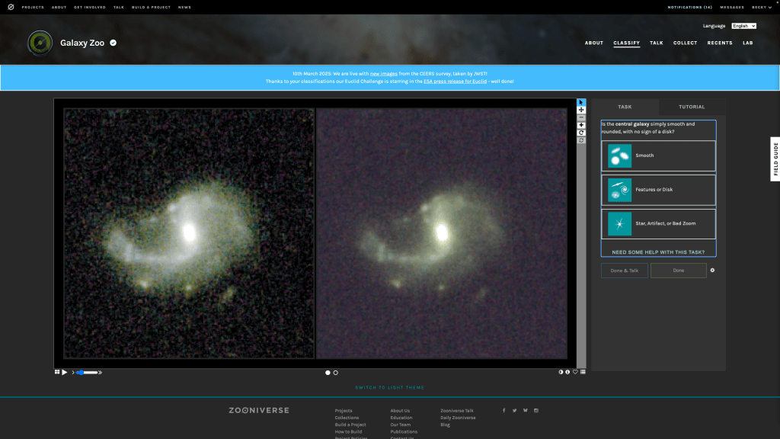
Task: Zoom in on the galaxy image
Action: [x=581, y=125]
